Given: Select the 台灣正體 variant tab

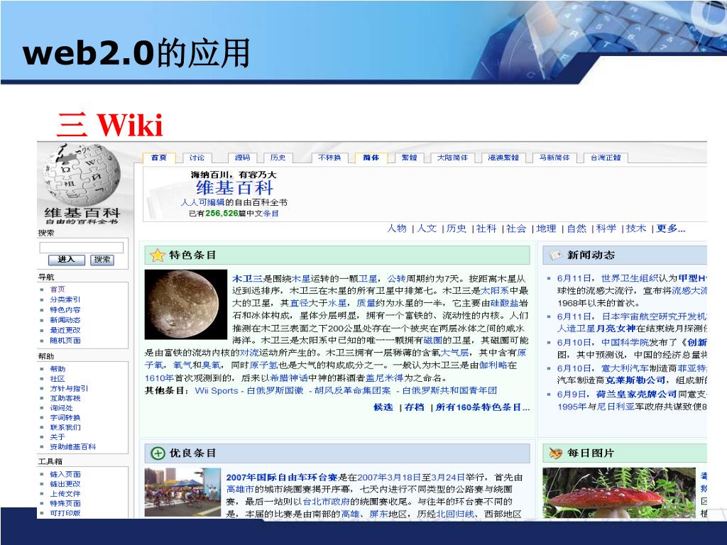Looking at the screenshot, I should click(606, 158).
